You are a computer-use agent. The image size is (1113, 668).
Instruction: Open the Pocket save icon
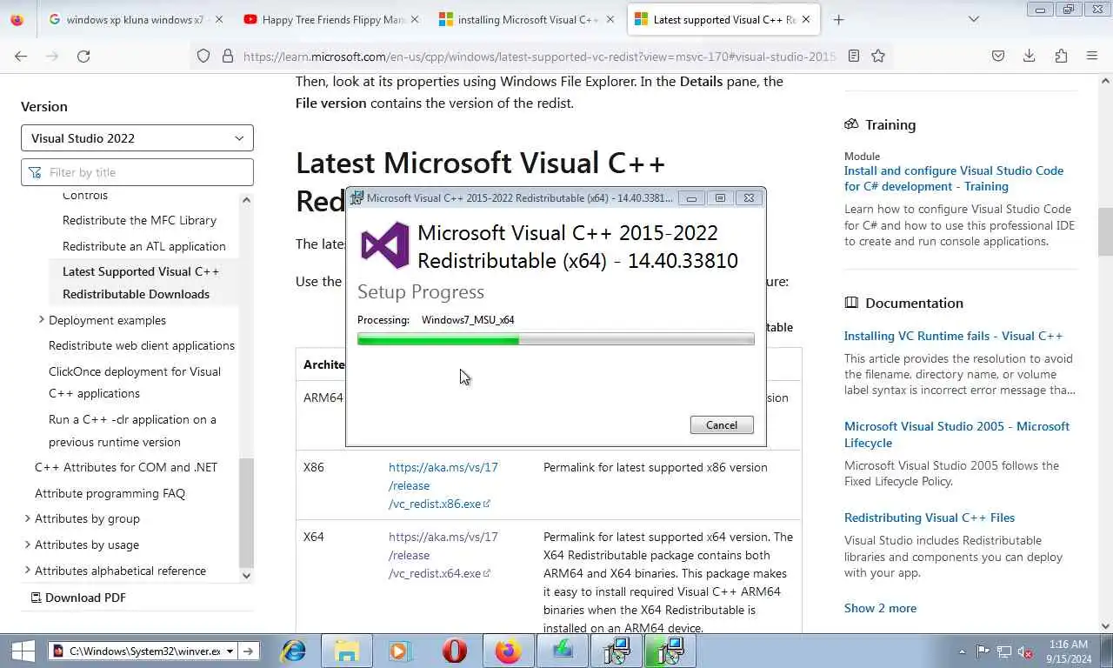coord(998,56)
